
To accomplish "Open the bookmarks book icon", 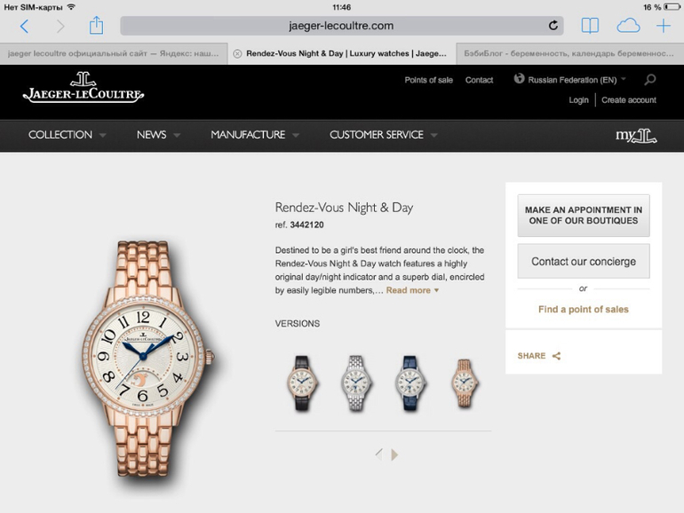I will coord(590,26).
